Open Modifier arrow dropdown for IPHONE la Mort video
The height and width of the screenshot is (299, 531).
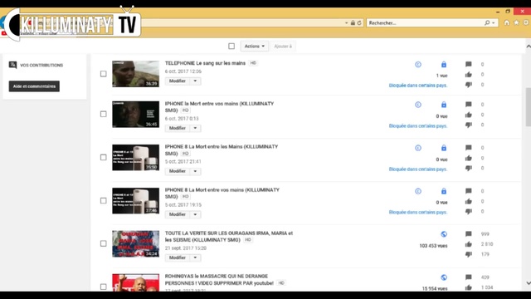tap(195, 128)
